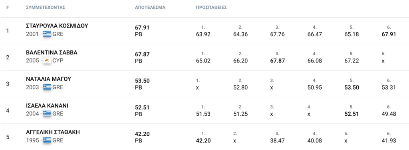This screenshot has width=409, height=150.
Task: Open athlete ΣΤΑΥΡΟΥΛΑ ΚΟΣΜΙΔΟΥ profile
Action: [x=57, y=26]
